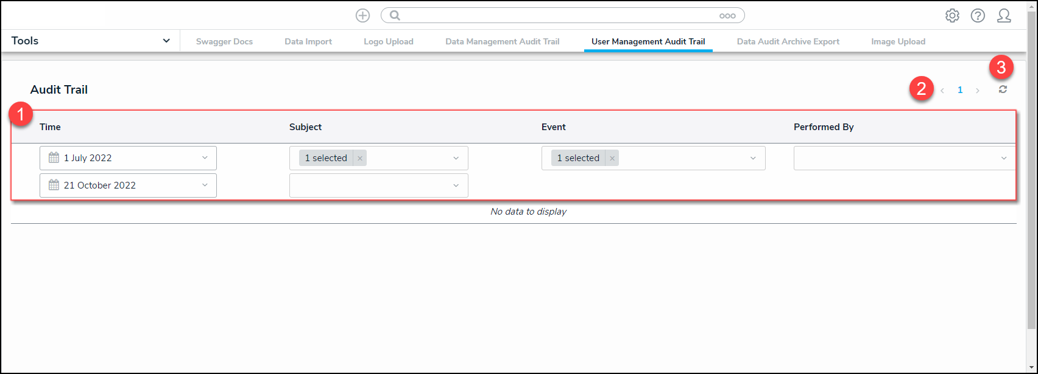This screenshot has width=1038, height=374.
Task: Click the plus create icon
Action: (x=362, y=16)
